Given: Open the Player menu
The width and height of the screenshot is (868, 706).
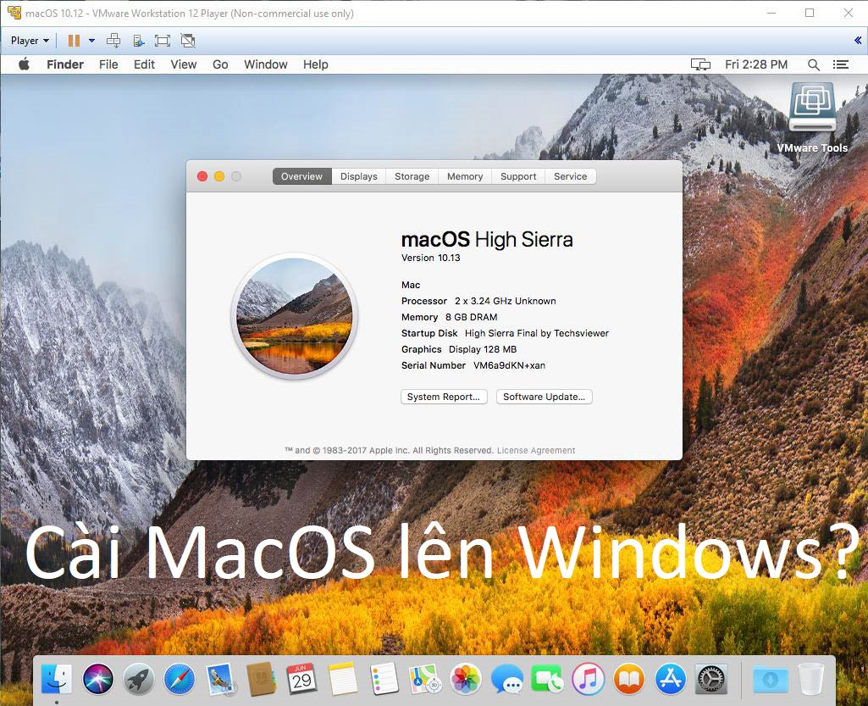Looking at the screenshot, I should click(28, 40).
